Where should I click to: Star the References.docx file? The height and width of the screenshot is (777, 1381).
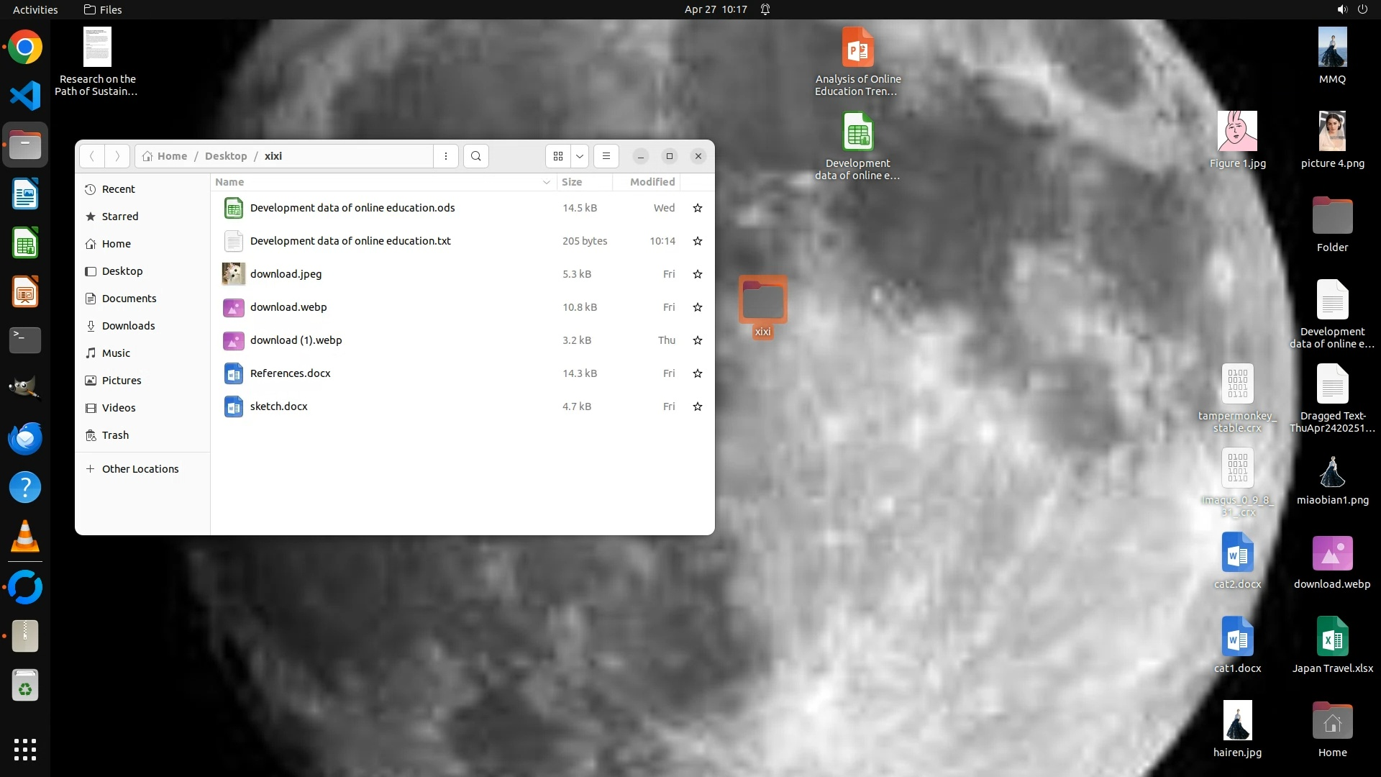click(x=697, y=373)
